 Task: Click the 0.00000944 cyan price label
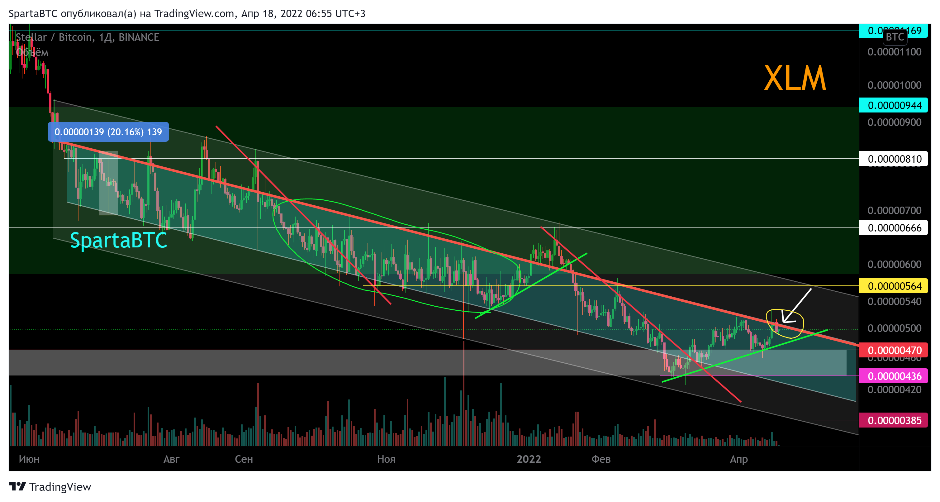point(893,105)
